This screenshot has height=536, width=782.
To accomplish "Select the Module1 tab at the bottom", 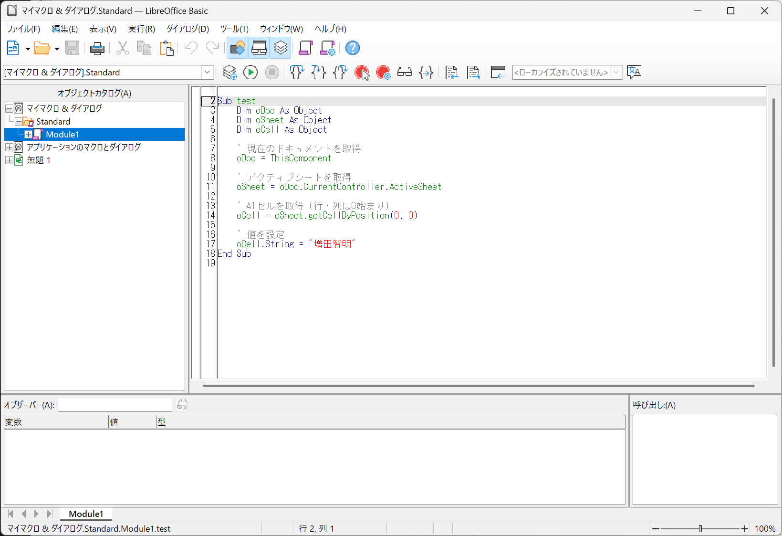I will point(86,514).
